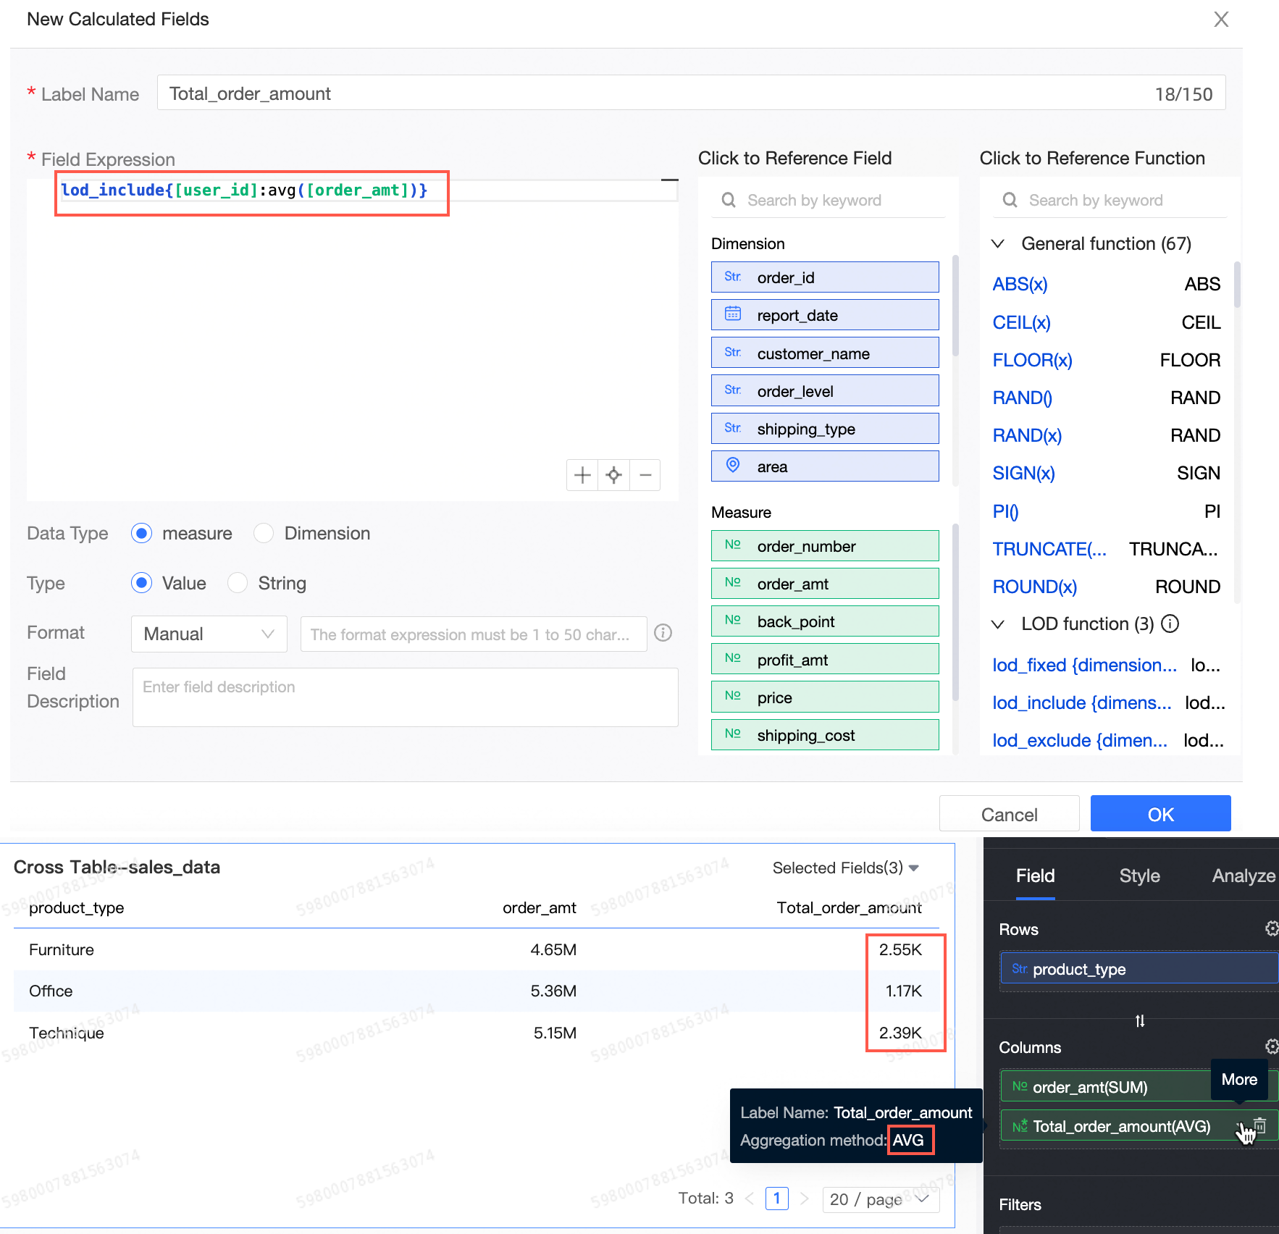The image size is (1279, 1234).
Task: Reference the shipping_type dimension field
Action: pyautogui.click(x=825, y=428)
